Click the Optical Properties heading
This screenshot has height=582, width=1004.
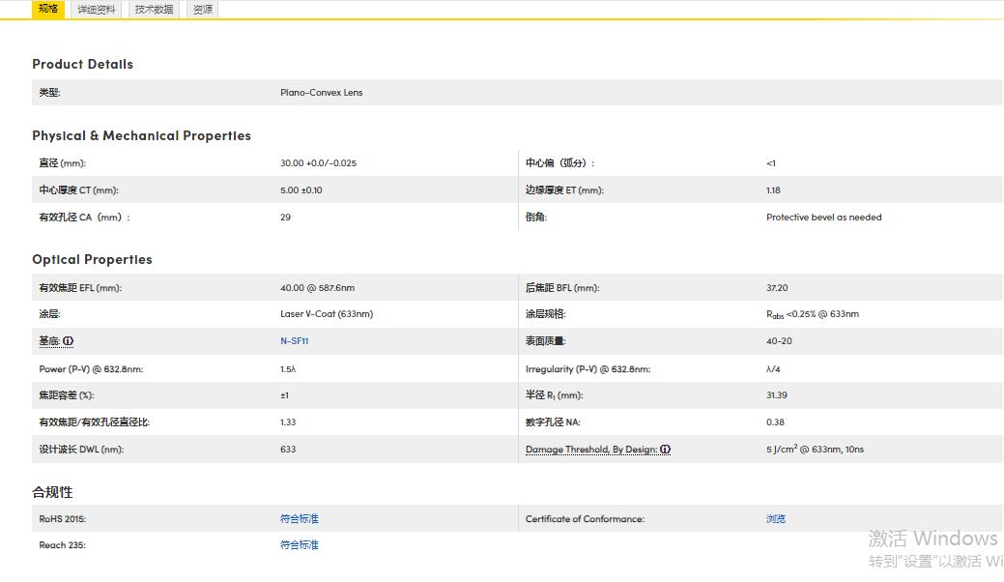92,259
